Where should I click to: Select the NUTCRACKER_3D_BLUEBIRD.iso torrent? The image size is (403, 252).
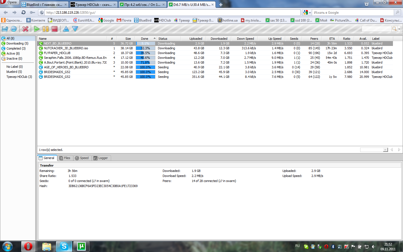coord(215,48)
